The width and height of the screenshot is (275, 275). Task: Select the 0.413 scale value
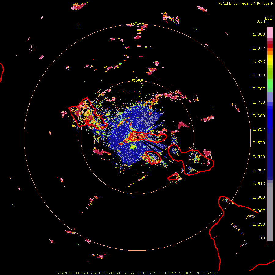tap(259, 184)
